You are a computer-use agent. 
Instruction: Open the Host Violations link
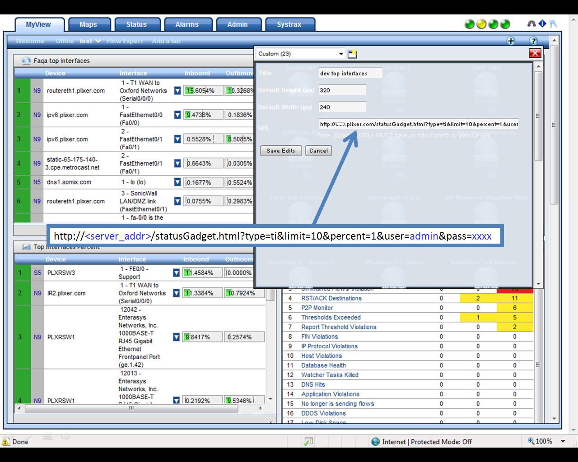(x=322, y=356)
